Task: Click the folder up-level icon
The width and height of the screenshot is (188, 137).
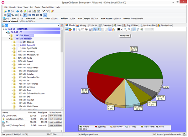Action: tap(25, 11)
